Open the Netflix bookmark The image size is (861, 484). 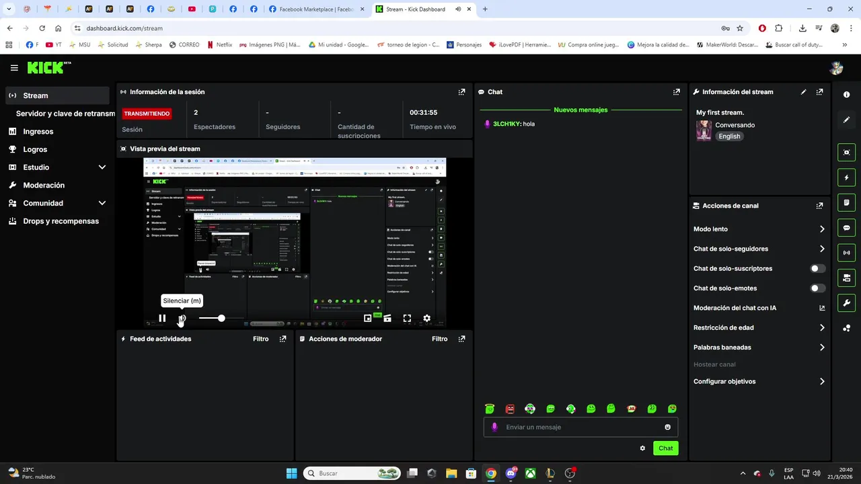coord(219,45)
